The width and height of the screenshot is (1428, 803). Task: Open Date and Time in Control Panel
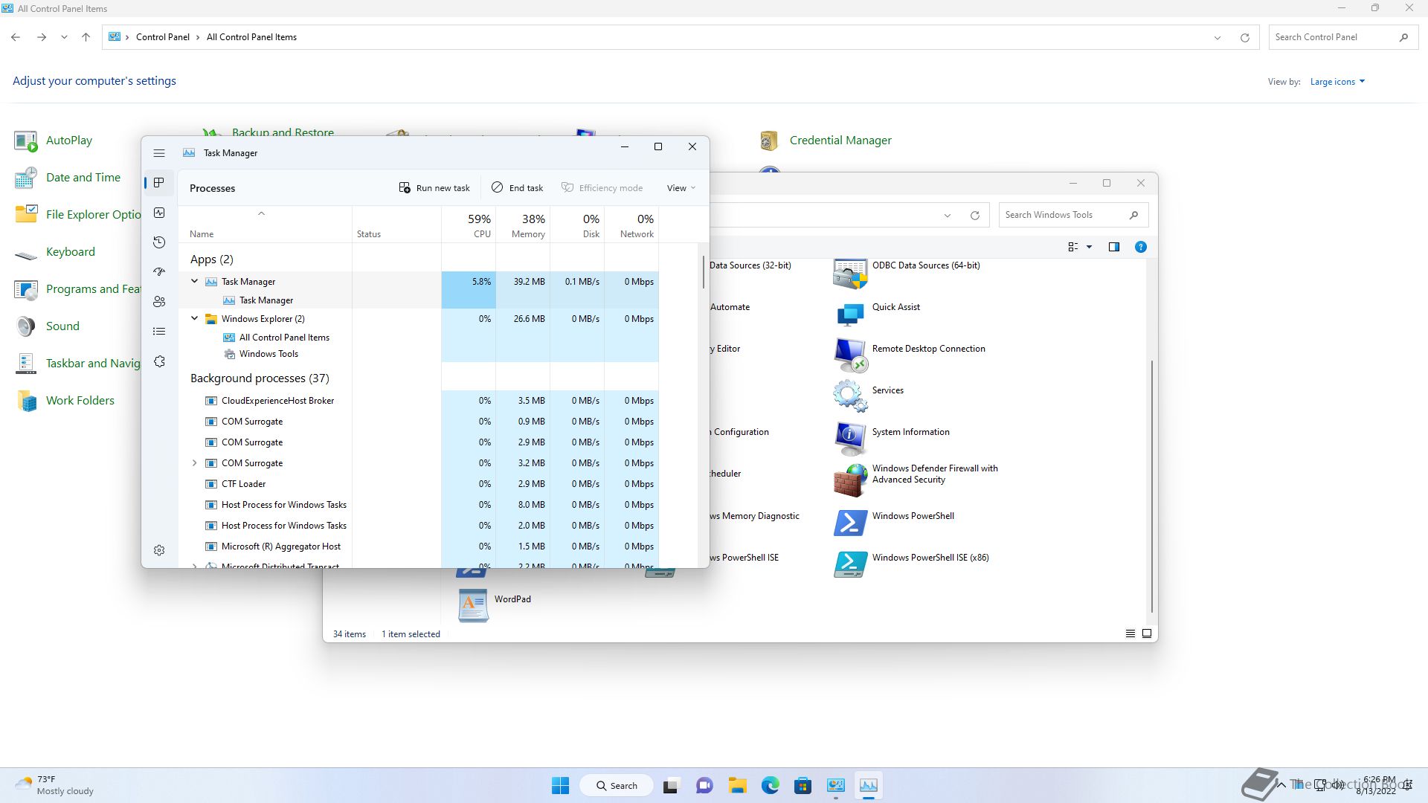[x=68, y=178]
